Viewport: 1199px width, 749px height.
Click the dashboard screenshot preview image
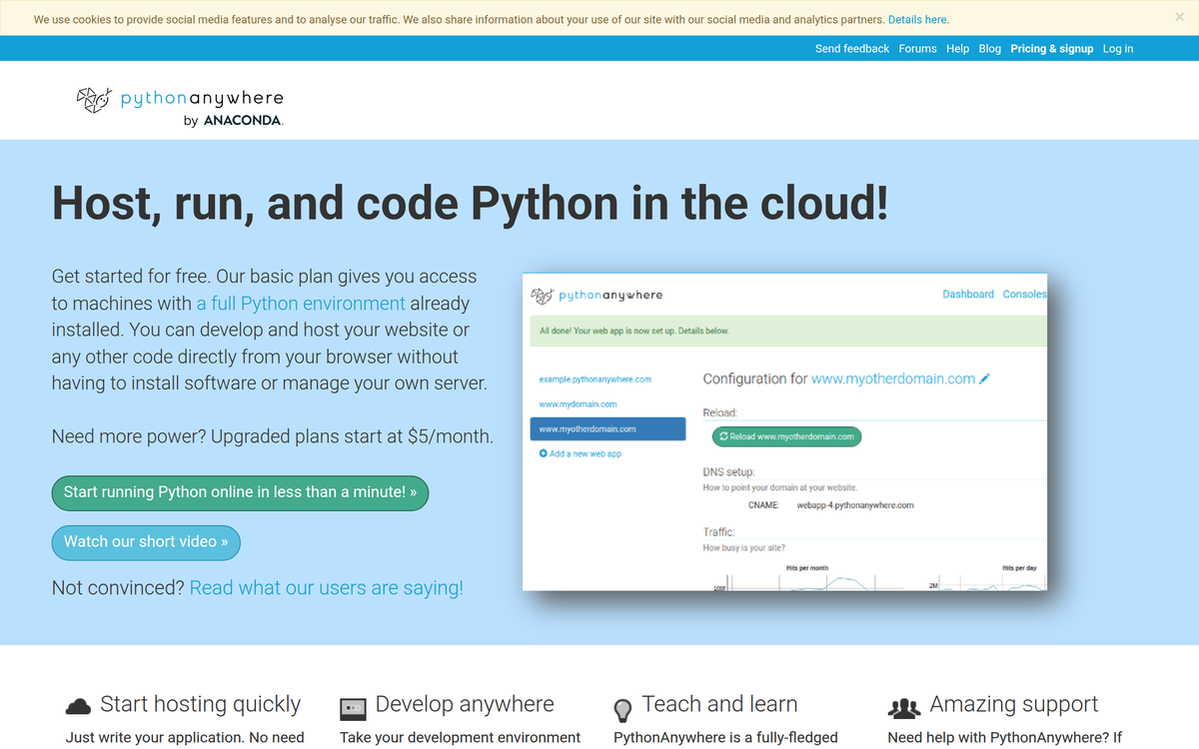[784, 431]
